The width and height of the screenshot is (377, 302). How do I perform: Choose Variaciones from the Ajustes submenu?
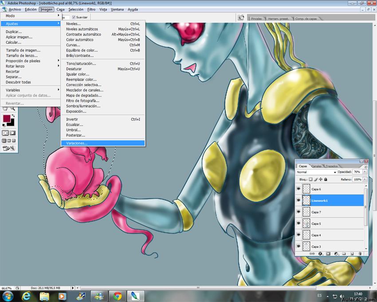coord(103,143)
